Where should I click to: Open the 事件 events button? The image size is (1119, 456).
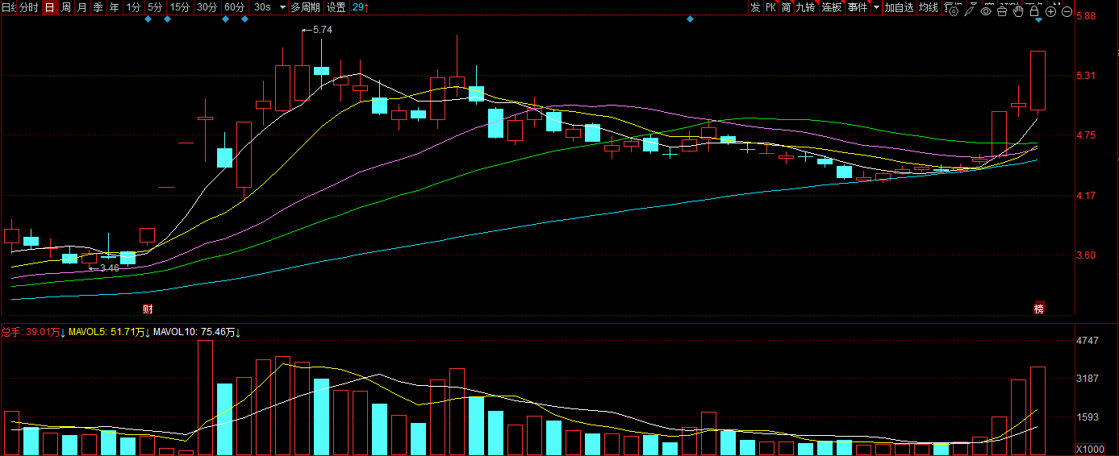click(858, 7)
